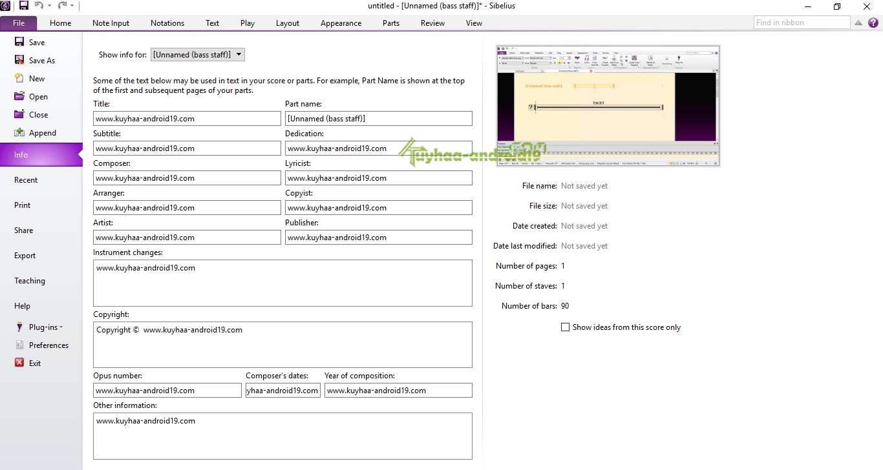Image resolution: width=883 pixels, height=470 pixels.
Task: Click the Plug-ins icon
Action: tap(19, 327)
